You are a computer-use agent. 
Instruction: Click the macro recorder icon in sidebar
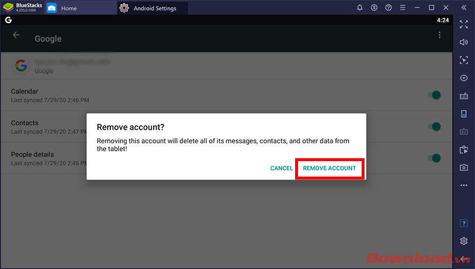point(464,132)
